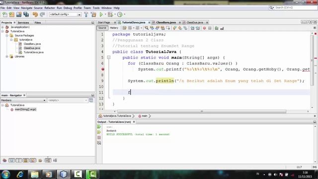The image size is (318, 179).
Task: Toggle Show Non-Public Members in Navigator
Action: pos(26,160)
